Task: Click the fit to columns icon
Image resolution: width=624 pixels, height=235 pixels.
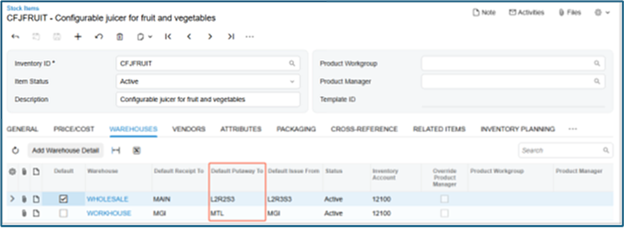Action: click(x=116, y=150)
